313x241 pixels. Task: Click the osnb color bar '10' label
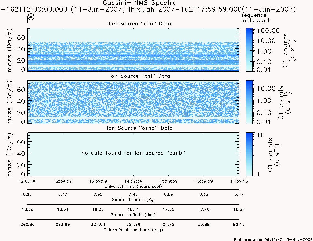(261, 135)
